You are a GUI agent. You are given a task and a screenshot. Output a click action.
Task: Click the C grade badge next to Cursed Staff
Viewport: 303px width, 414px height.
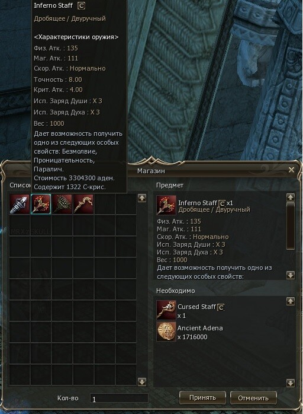pos(221,307)
